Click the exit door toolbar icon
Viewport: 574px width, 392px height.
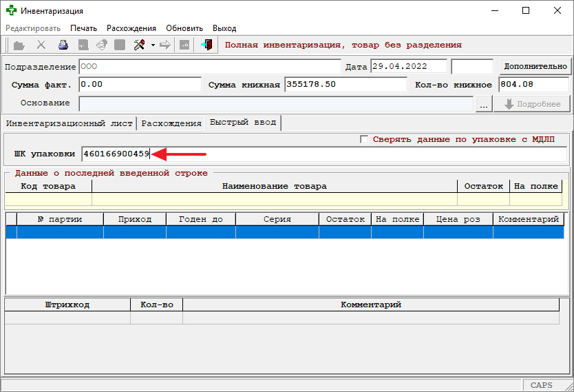point(206,45)
